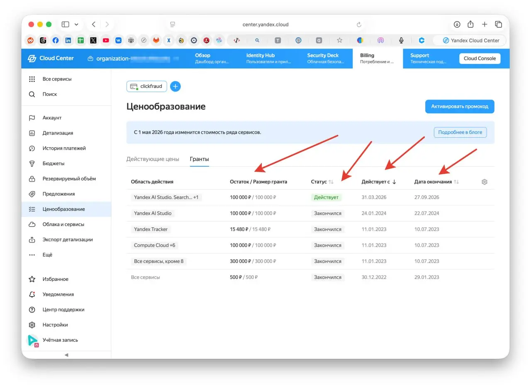Screen dimensions: 531x387
Task: Open История платежей clock icon
Action: [32, 148]
